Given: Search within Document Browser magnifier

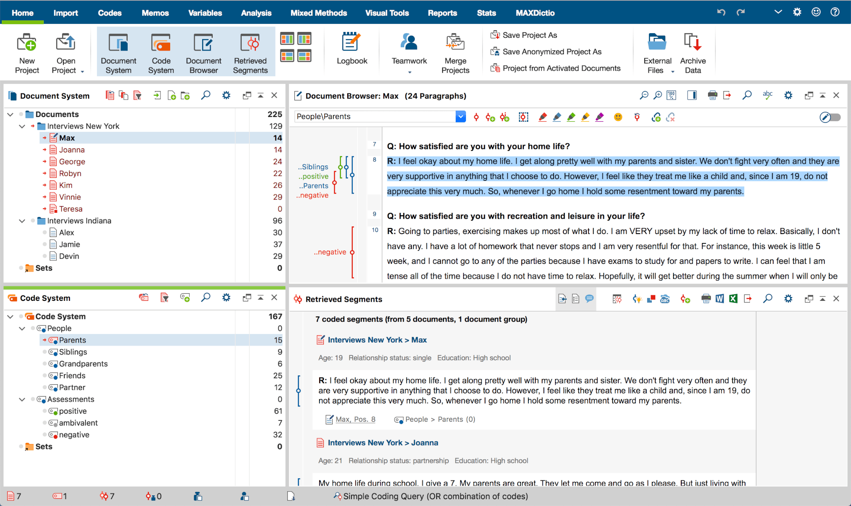Looking at the screenshot, I should point(747,95).
